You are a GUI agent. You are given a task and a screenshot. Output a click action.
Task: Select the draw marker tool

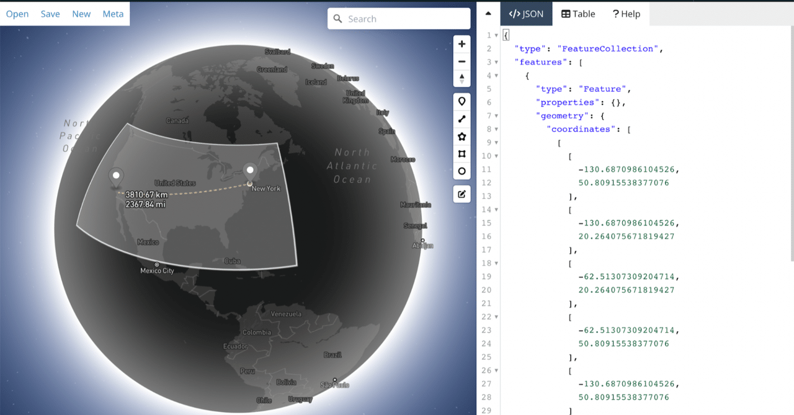pyautogui.click(x=462, y=100)
